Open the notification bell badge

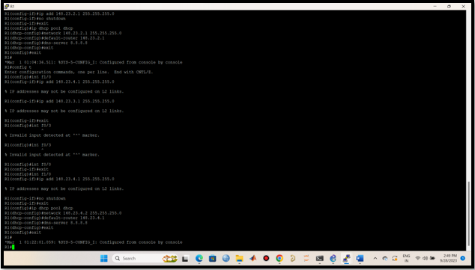pos(462,258)
